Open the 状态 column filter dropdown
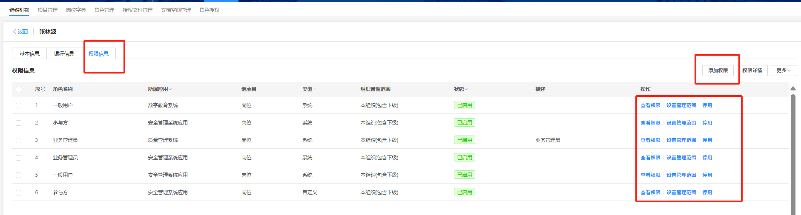The image size is (801, 215). tap(466, 89)
